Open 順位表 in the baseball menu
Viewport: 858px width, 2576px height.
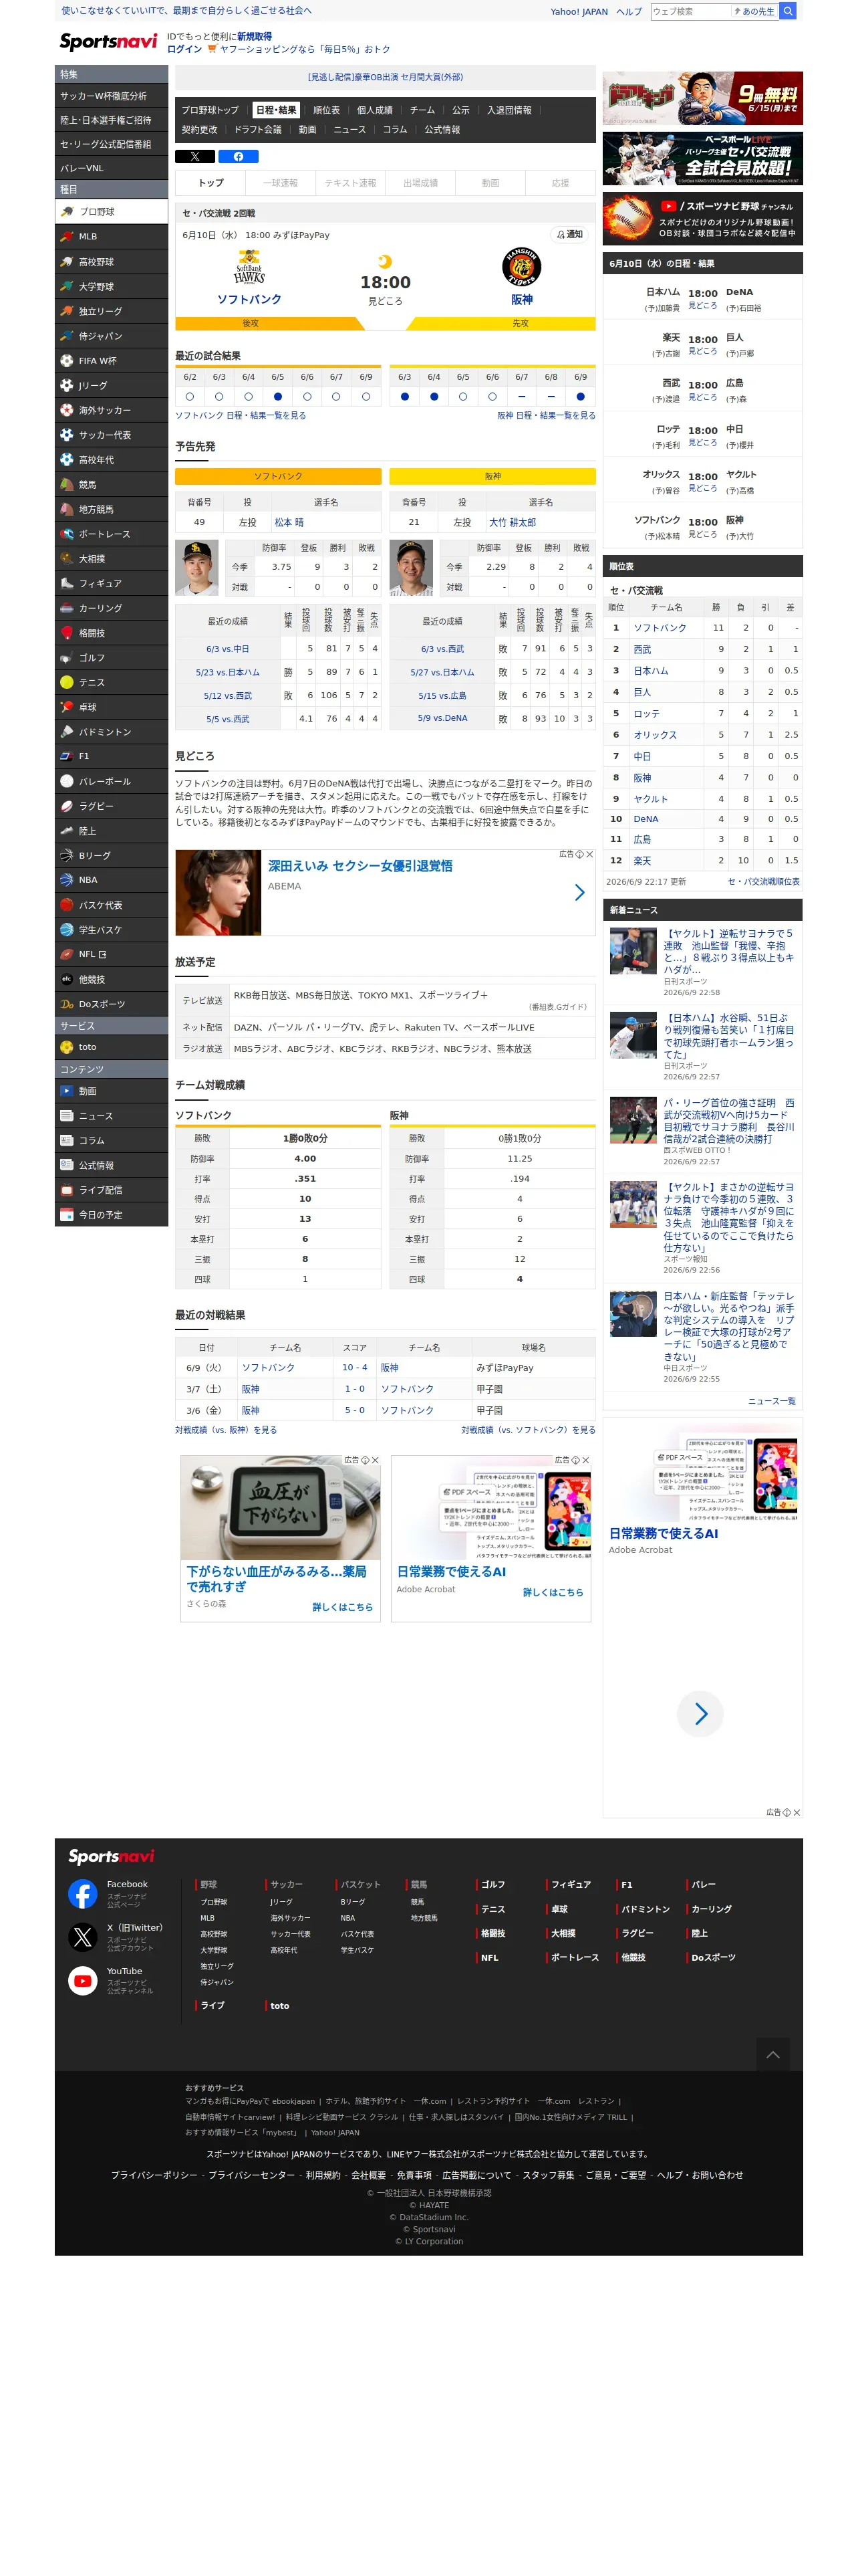pos(327,110)
